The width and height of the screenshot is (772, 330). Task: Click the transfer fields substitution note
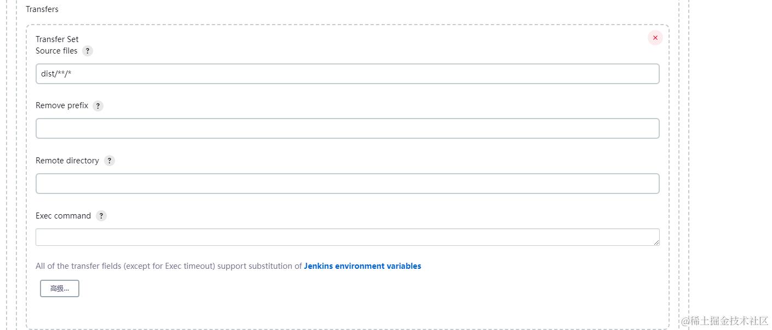point(169,266)
